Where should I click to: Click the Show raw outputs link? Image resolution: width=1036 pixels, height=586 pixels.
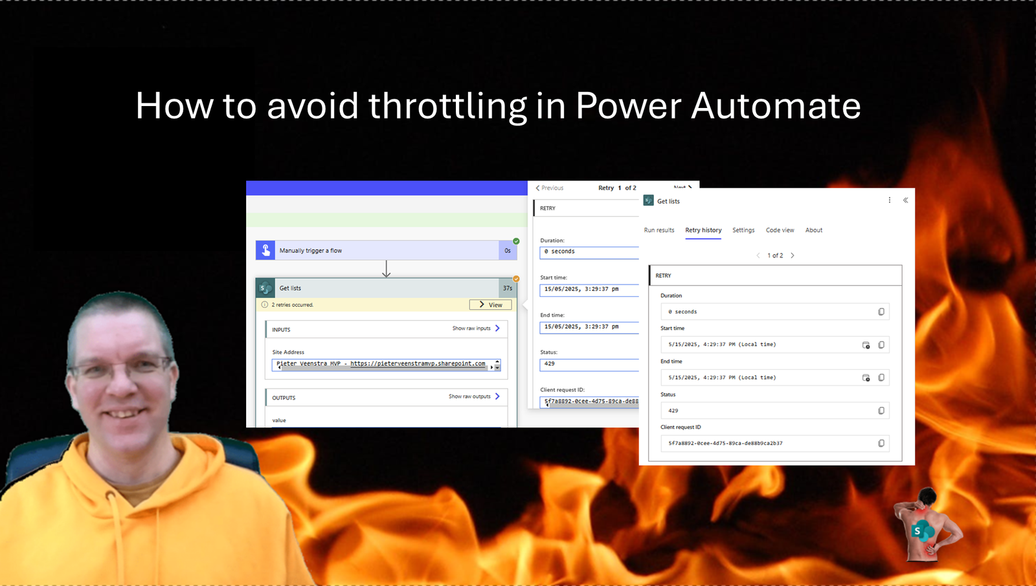point(469,396)
